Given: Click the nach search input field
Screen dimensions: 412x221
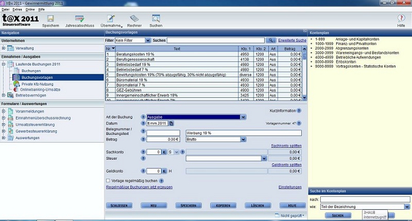Looking at the screenshot, I should tap(365, 199).
